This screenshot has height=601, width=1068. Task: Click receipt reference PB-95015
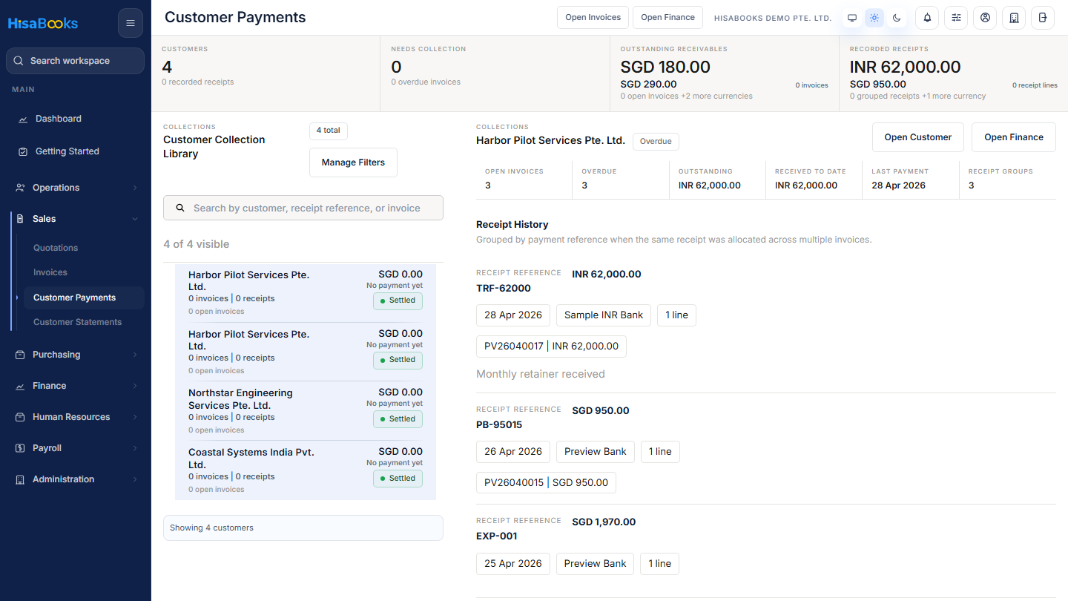click(x=499, y=425)
